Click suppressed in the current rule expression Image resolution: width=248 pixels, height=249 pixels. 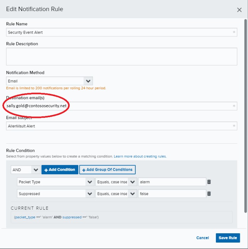point(72,217)
